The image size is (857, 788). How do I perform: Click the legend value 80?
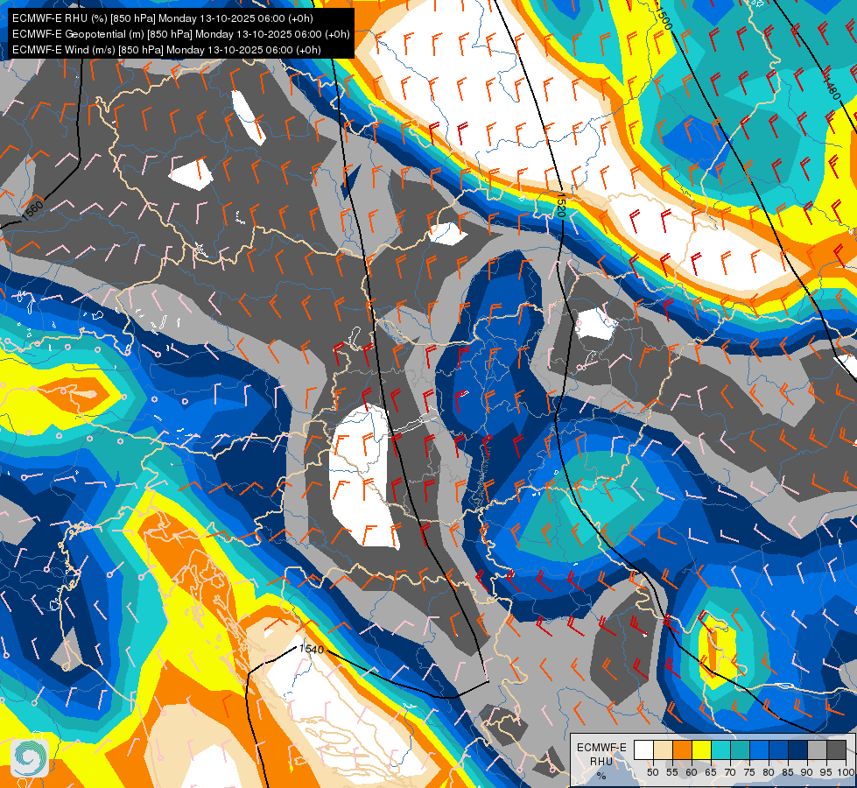pyautogui.click(x=769, y=772)
